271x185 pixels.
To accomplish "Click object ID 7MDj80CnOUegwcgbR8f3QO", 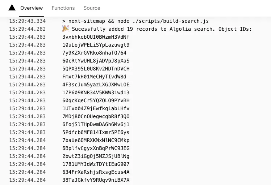I will coord(96,116).
